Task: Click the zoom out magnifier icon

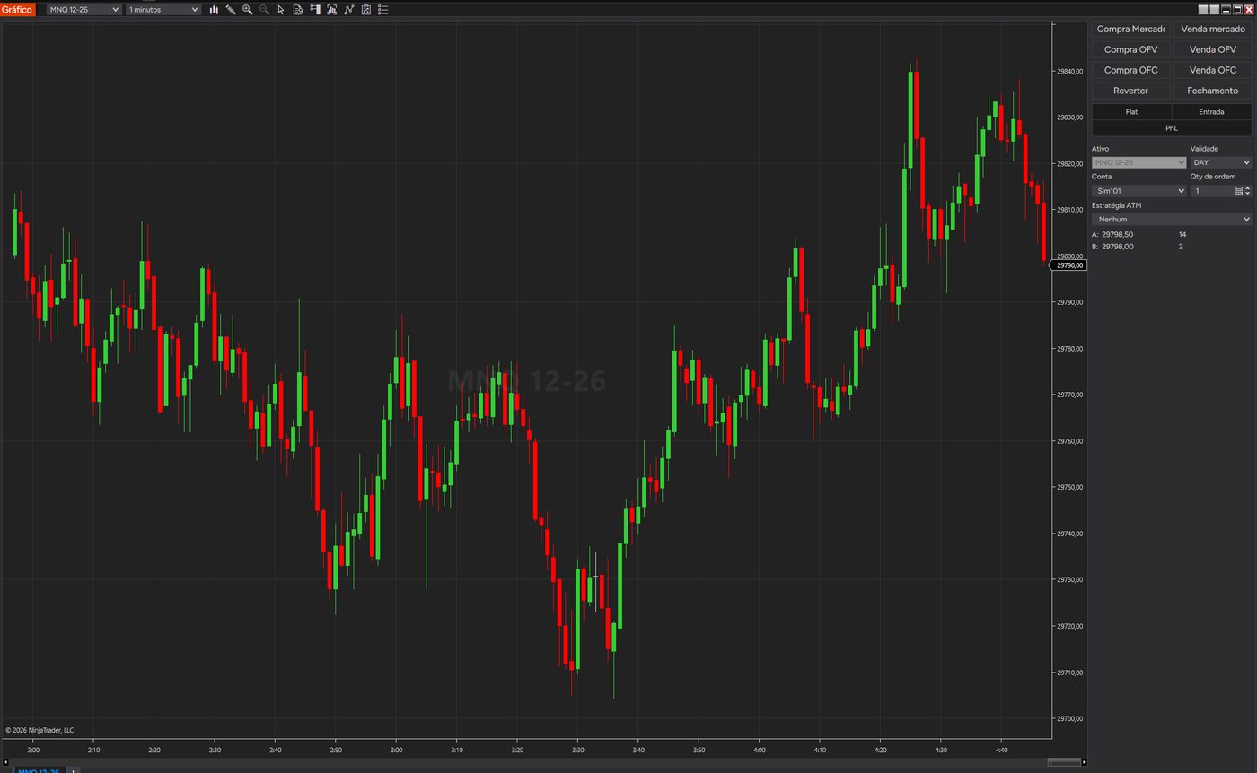Action: pyautogui.click(x=264, y=10)
